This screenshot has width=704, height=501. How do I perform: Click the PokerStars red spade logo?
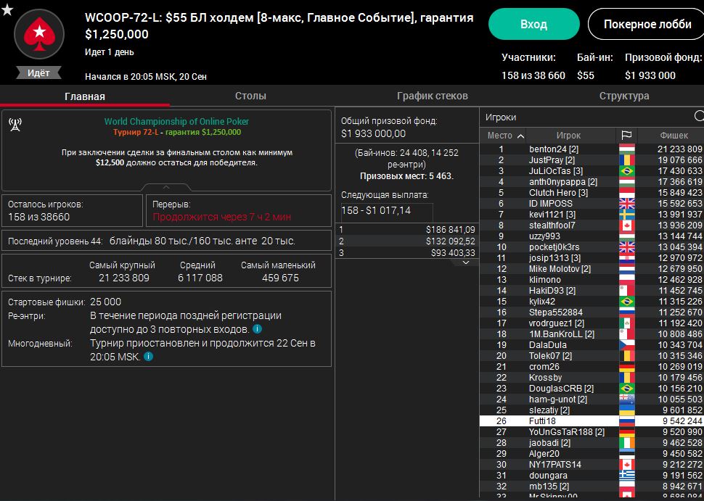[x=39, y=33]
